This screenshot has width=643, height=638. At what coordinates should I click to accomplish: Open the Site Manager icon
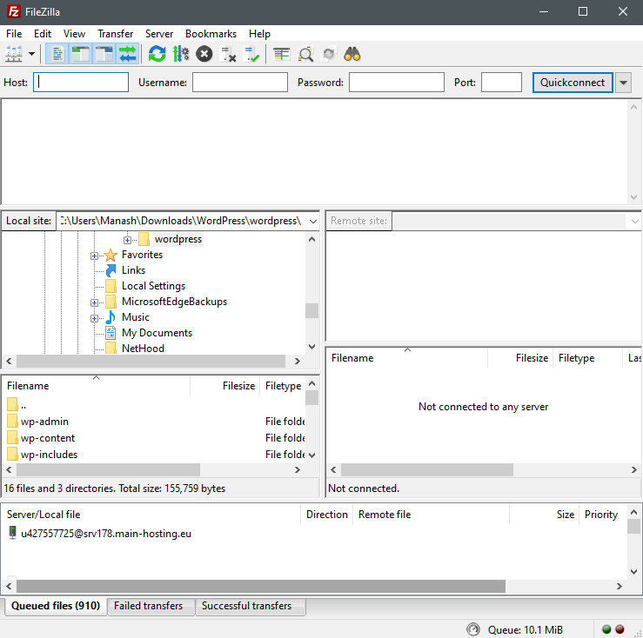tap(14, 54)
